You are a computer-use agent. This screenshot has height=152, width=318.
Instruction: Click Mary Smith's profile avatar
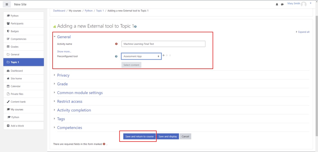tap(304, 4)
